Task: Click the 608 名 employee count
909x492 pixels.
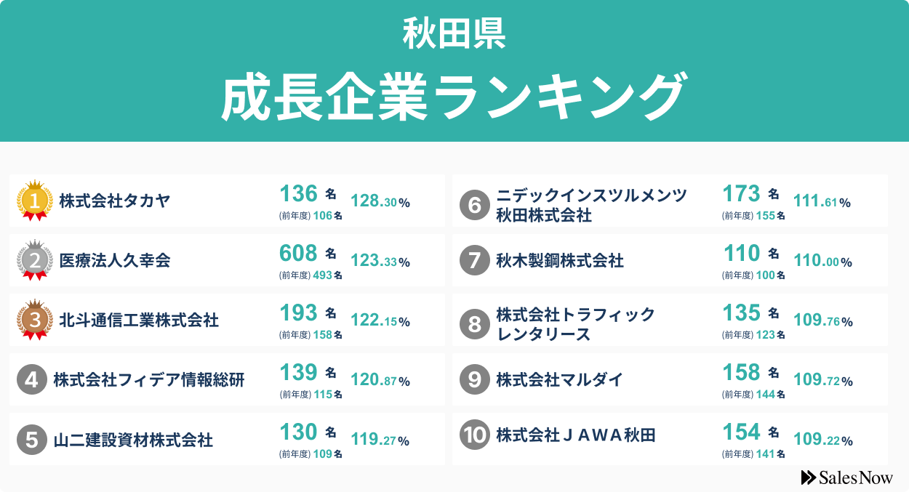Action: 308,253
